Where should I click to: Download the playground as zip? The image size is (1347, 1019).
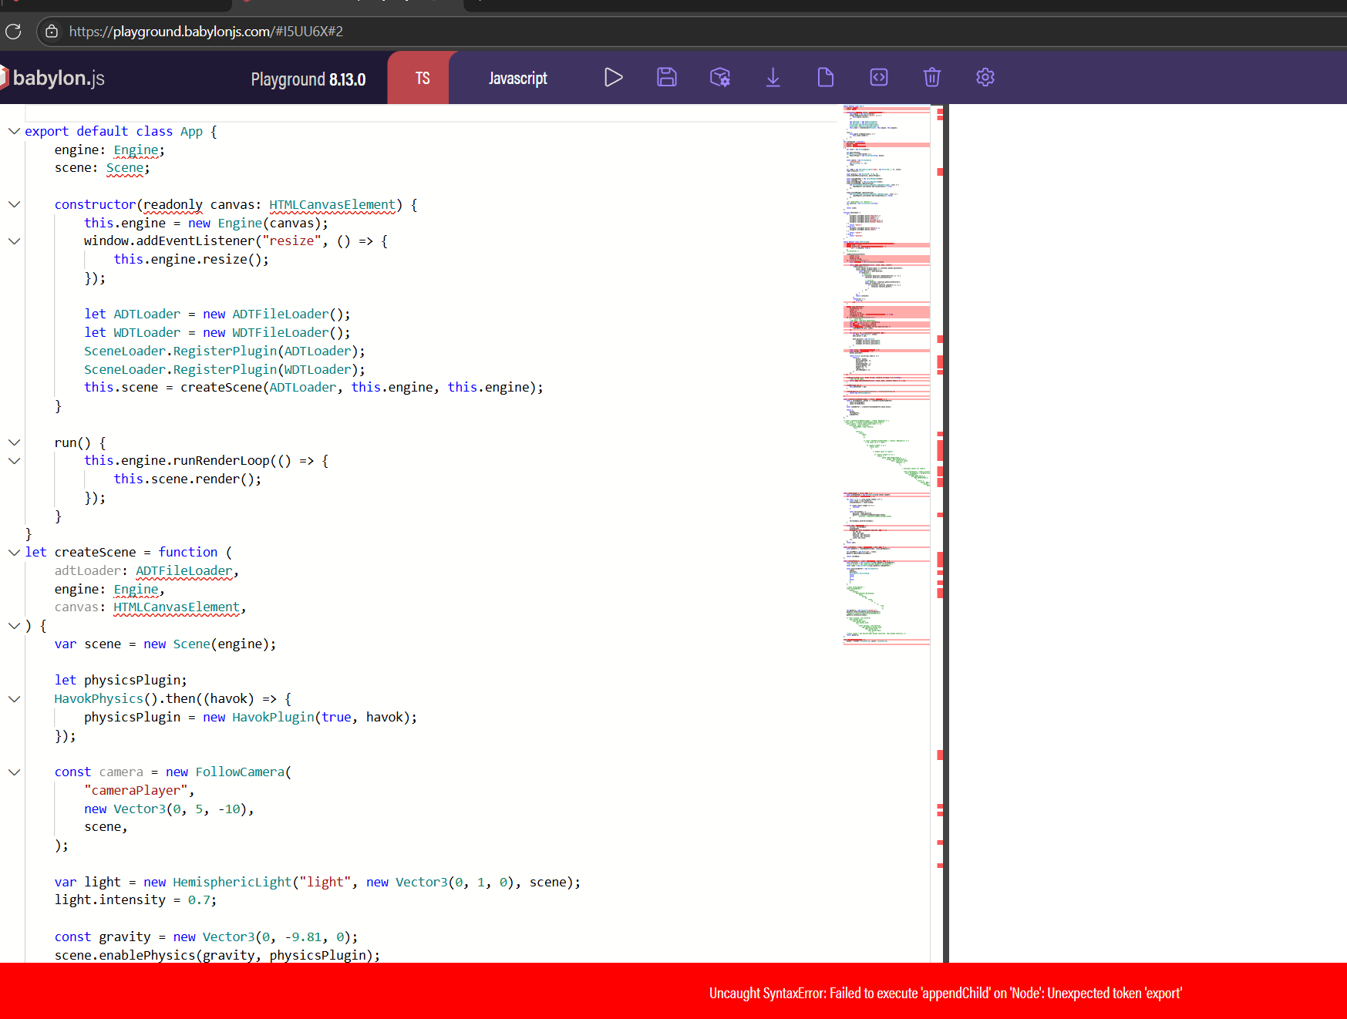coord(773,77)
